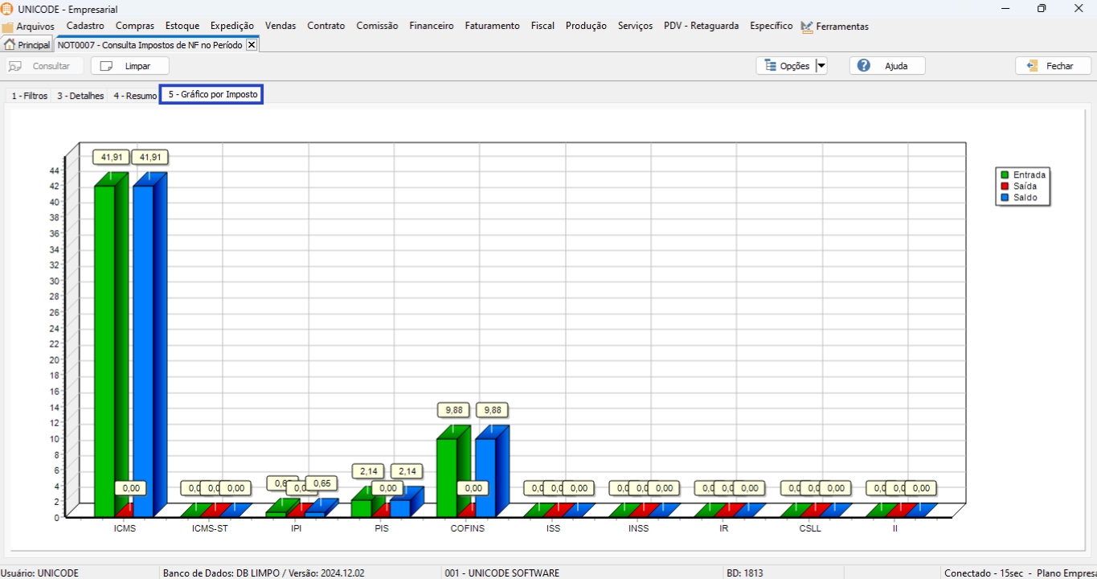1097x579 pixels.
Task: Click the blue COFINS Saldo bar
Action: point(485,476)
